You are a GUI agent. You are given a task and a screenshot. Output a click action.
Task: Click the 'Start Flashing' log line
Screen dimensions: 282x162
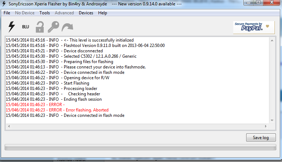click(x=48, y=83)
